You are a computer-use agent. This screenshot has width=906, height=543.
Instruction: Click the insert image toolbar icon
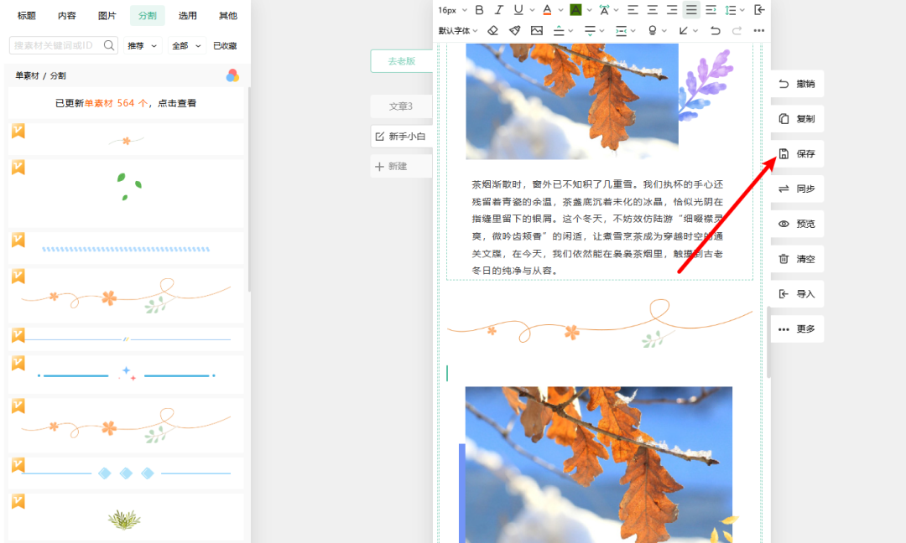click(x=537, y=31)
